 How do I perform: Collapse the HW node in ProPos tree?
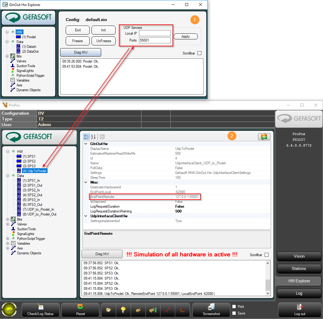(x=8, y=151)
